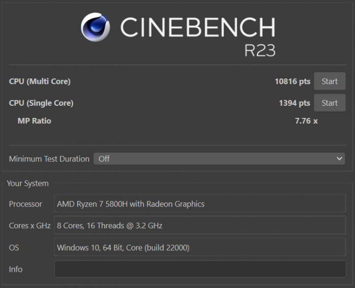Click the R23 version text
Image resolution: width=355 pixels, height=288 pixels.
click(259, 50)
